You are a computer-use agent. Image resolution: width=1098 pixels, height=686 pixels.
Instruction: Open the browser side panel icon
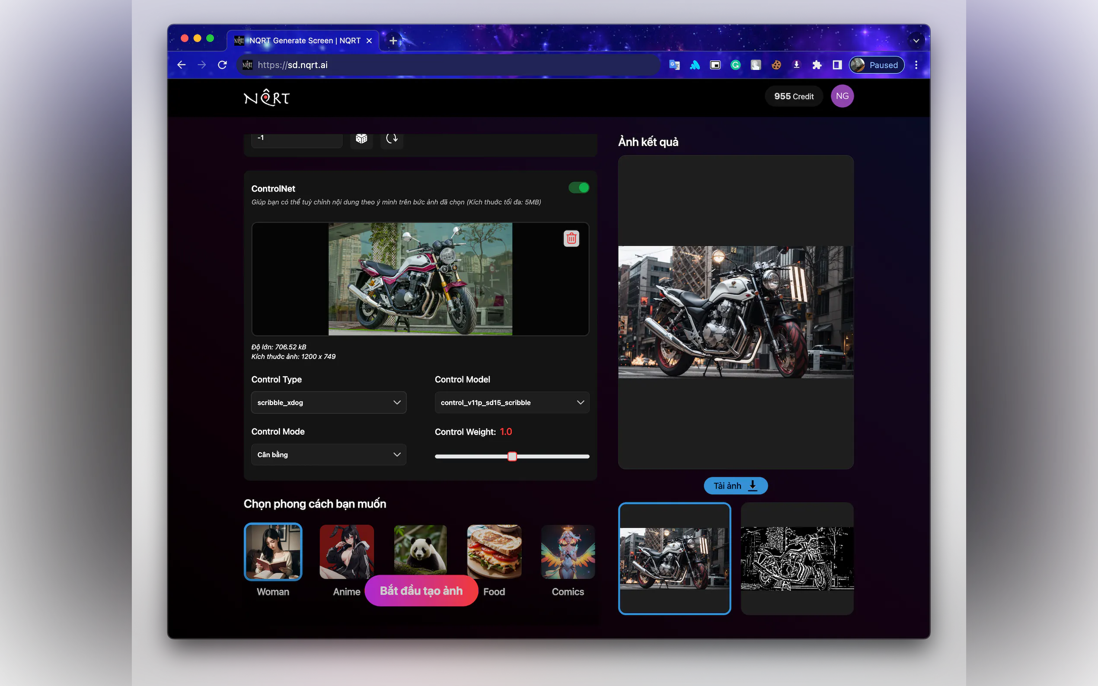(837, 65)
